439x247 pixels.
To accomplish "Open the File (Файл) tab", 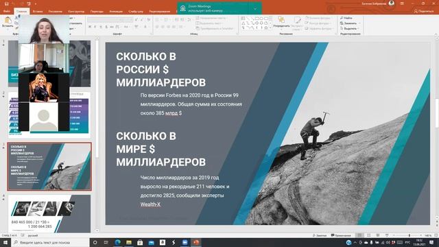I will pos(7,11).
